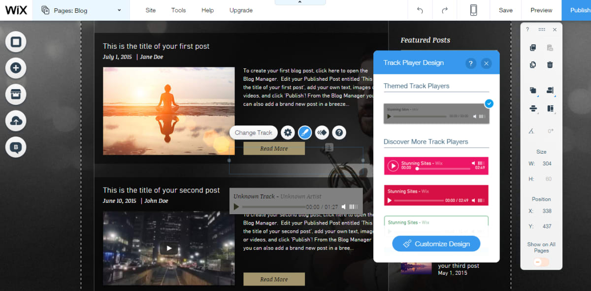Click the Design paintbrush icon
This screenshot has width=591, height=291.
coord(305,132)
